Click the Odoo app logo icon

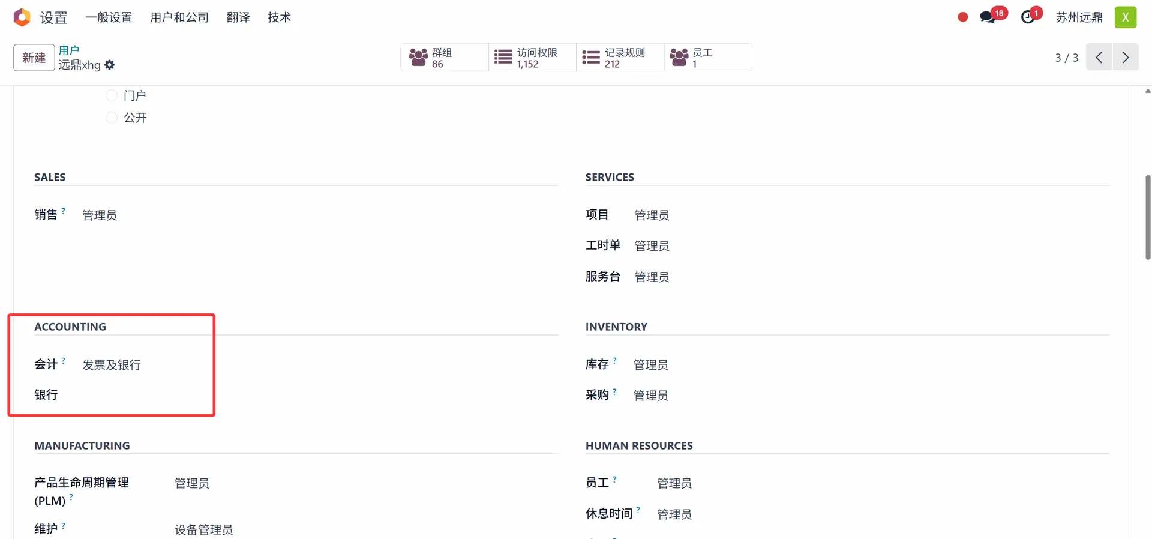22,17
